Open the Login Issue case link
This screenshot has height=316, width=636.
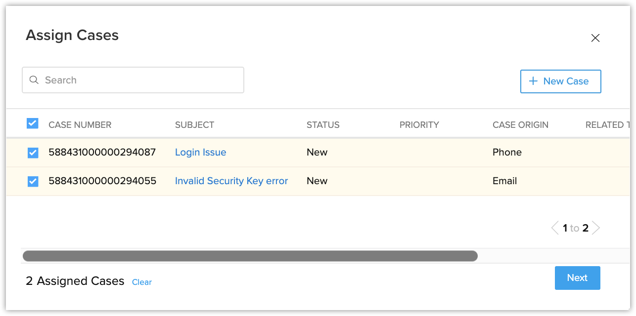point(200,153)
